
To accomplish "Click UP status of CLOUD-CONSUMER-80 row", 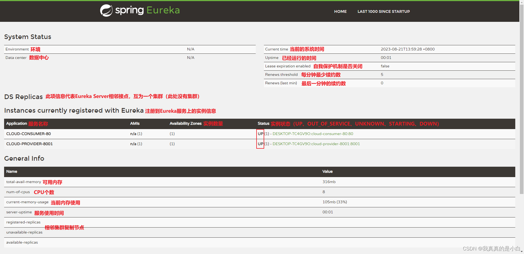I will coord(261,134).
